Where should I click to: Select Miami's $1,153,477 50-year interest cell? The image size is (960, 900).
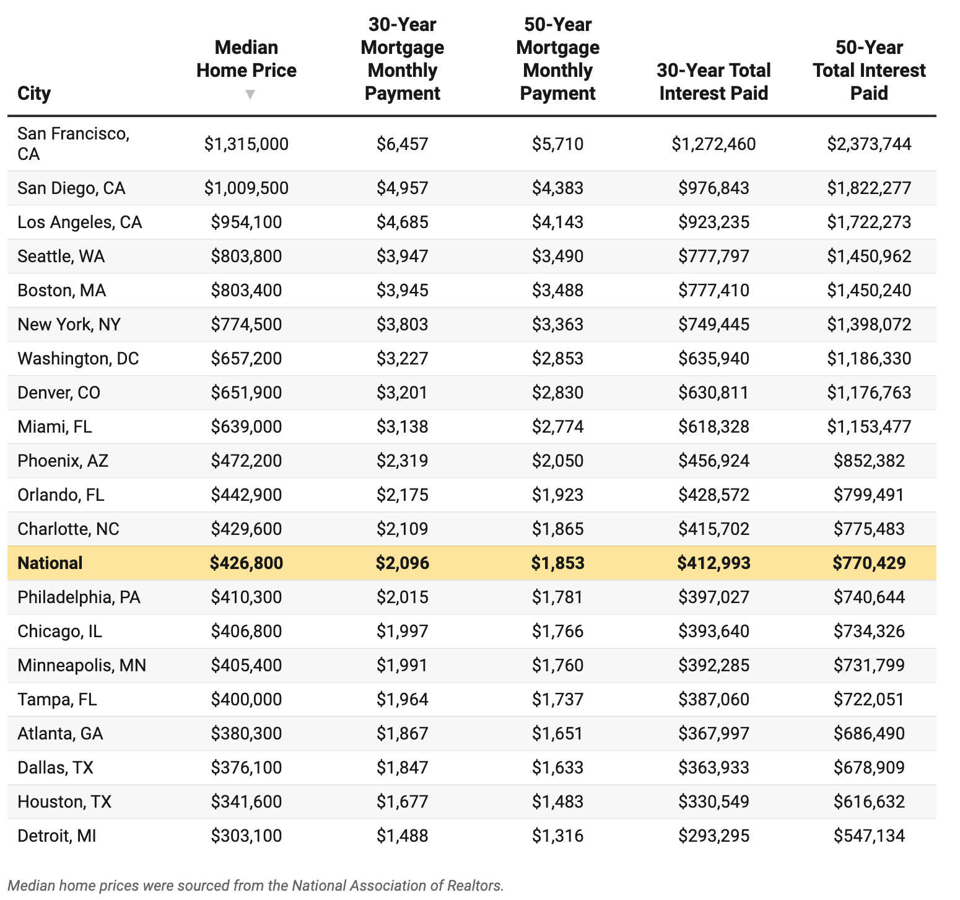(x=869, y=426)
